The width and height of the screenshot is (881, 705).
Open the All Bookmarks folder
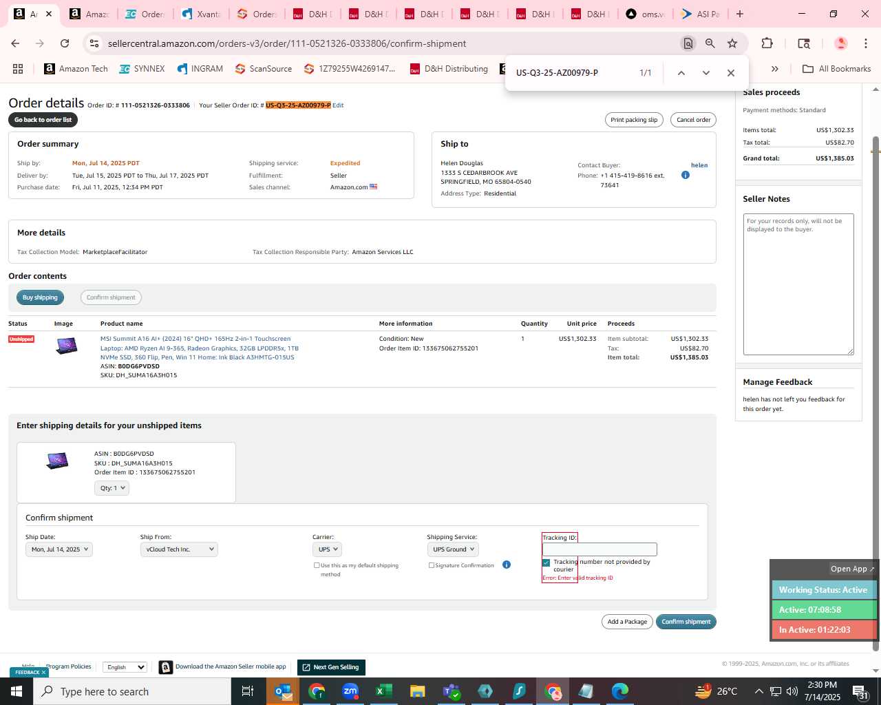(837, 69)
